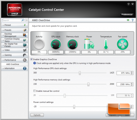Click the Performance gauge icon
The height and width of the screenshot is (120, 137).
(x=25, y=60)
